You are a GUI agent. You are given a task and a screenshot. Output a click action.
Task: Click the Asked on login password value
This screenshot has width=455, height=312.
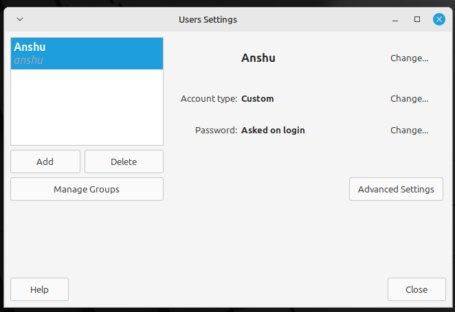point(273,130)
